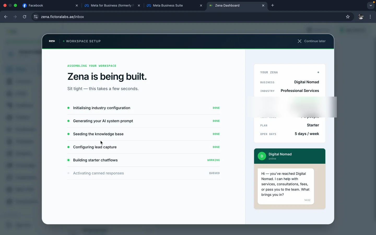Screen dimensions: 376x235
Task: Close the Meta Business Suite tab
Action: (x=201, y=5)
